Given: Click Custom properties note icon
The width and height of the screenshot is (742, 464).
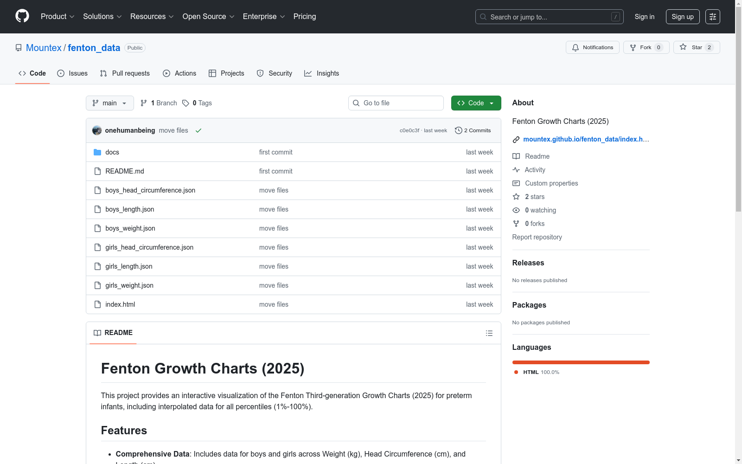Looking at the screenshot, I should (516, 183).
